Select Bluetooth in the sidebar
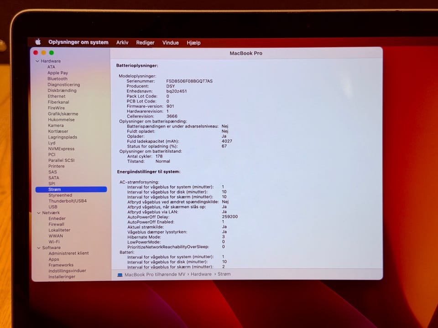 tap(57, 79)
